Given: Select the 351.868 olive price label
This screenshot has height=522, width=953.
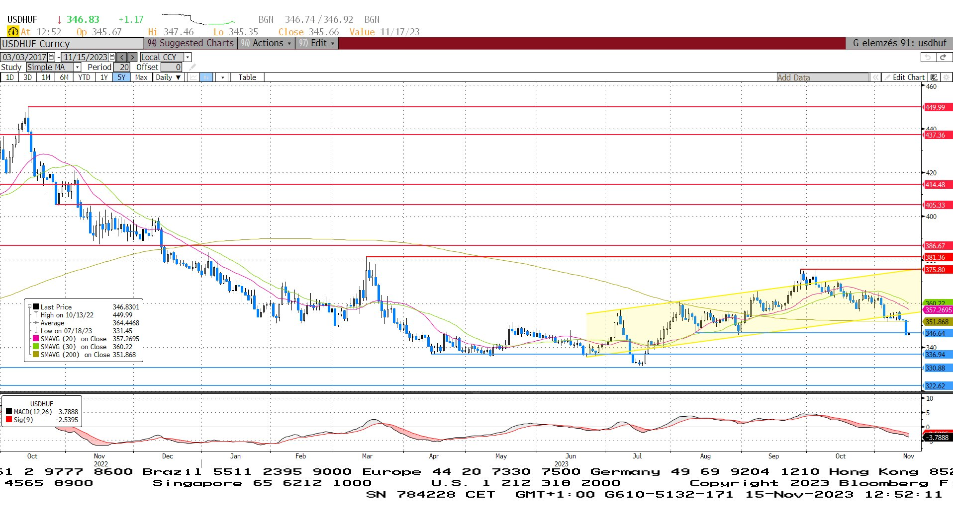Looking at the screenshot, I should coord(937,322).
